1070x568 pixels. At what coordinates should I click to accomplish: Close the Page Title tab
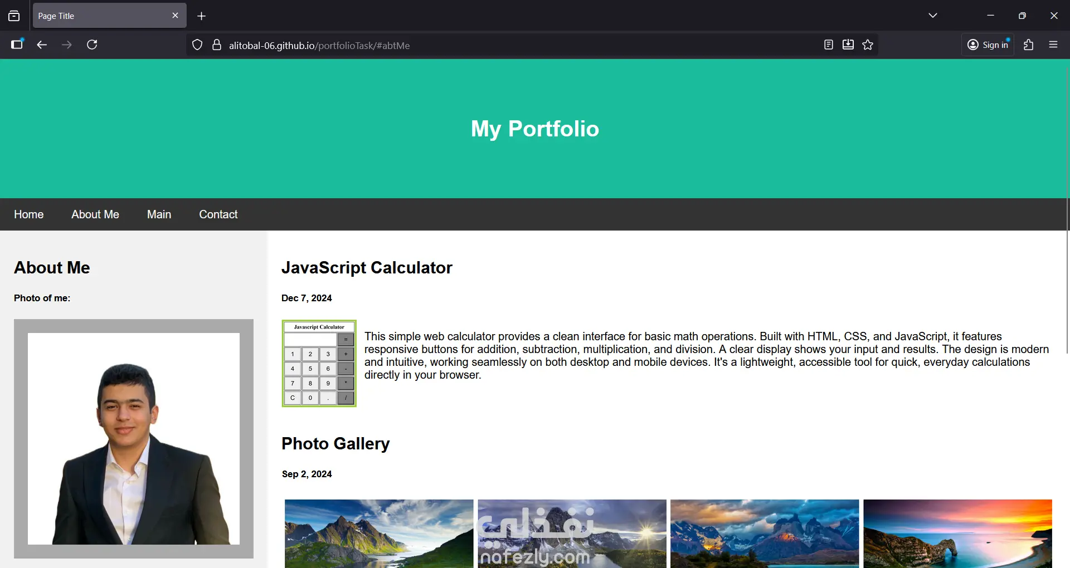click(175, 16)
